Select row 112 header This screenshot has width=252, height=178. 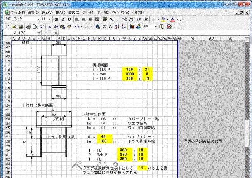(7, 70)
